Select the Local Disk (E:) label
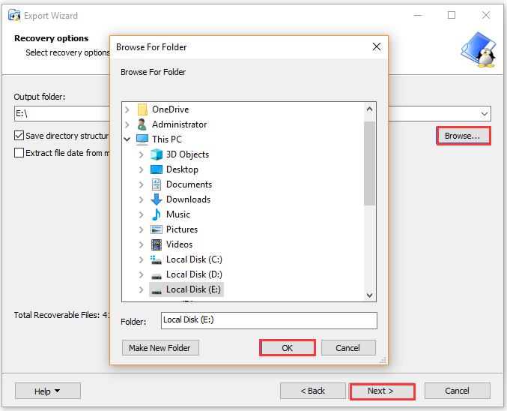Screen dimensions: 507x411 (x=193, y=289)
